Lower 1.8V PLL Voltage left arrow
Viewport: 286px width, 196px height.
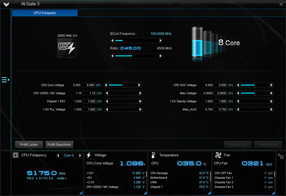click(107, 109)
